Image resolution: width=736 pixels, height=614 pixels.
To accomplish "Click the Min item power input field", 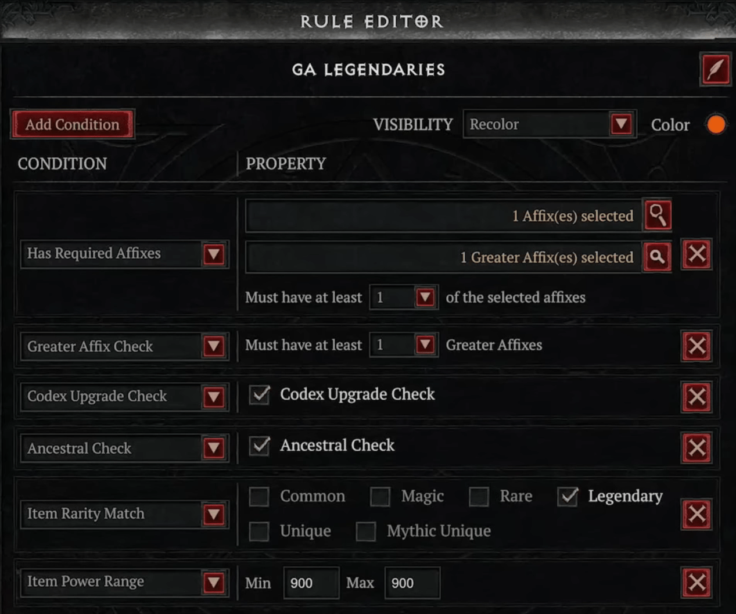I will tap(311, 583).
